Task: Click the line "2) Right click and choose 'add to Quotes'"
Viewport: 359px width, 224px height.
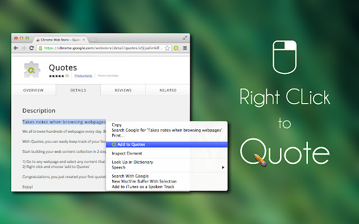Action: point(56,167)
